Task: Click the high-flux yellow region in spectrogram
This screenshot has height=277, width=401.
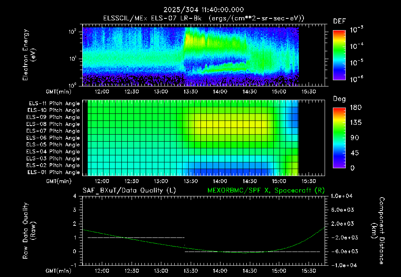Action: 194,40
